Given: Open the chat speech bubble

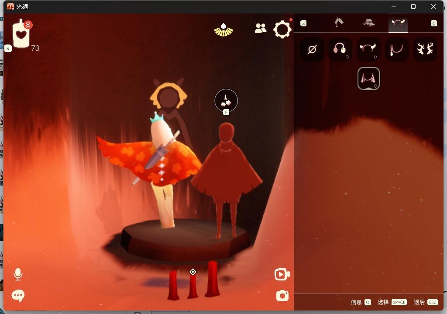Looking at the screenshot, I should [18, 296].
